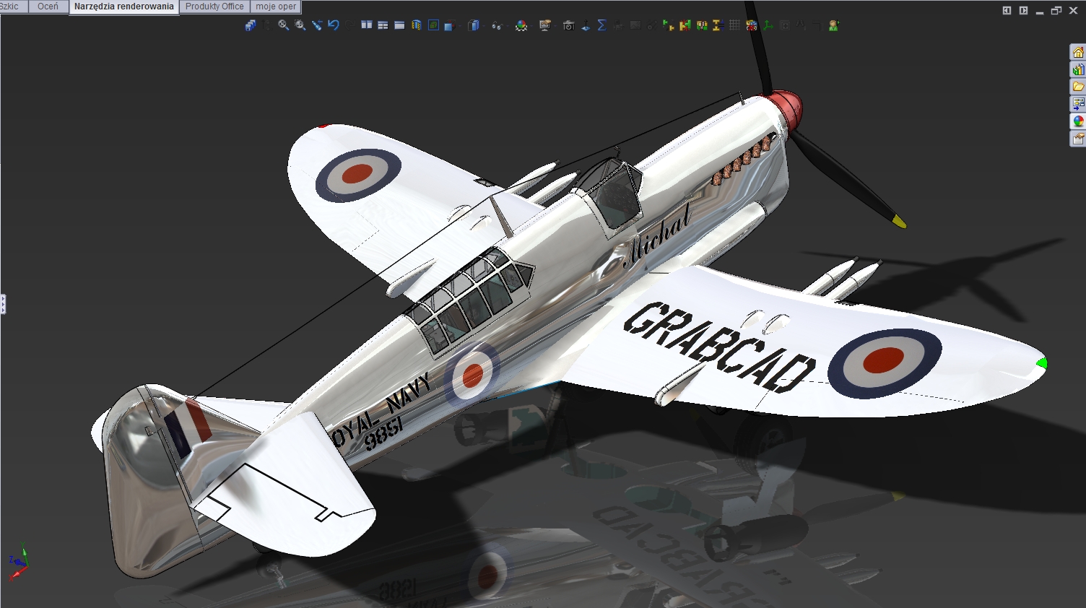
Task: Open Equations with the Sigma icon
Action: coord(601,25)
